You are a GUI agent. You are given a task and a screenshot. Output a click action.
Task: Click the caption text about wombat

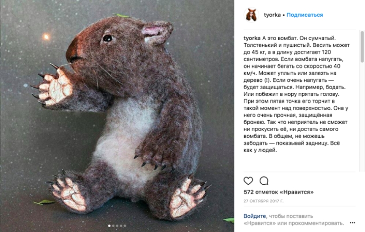(296, 94)
